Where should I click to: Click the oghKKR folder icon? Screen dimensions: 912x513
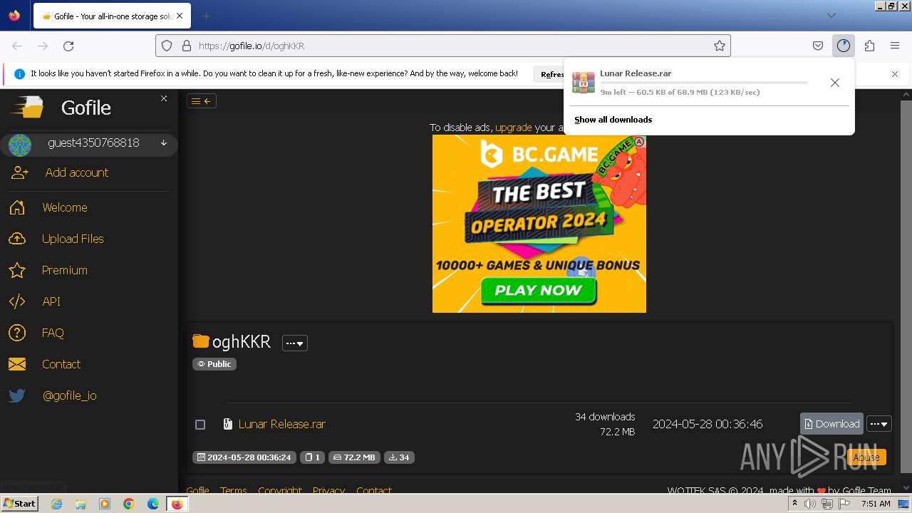201,341
